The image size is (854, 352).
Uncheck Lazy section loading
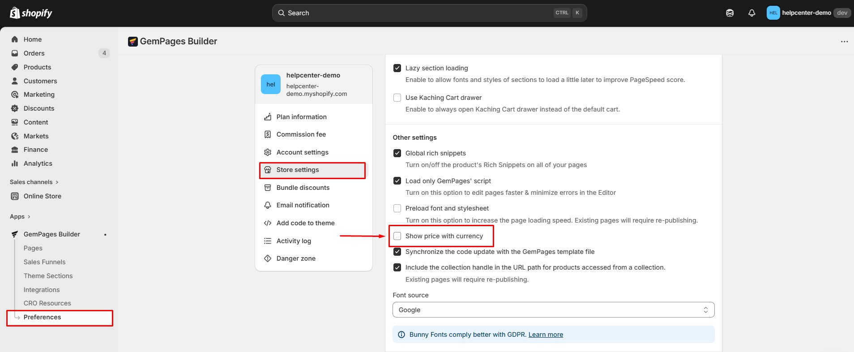coord(397,68)
